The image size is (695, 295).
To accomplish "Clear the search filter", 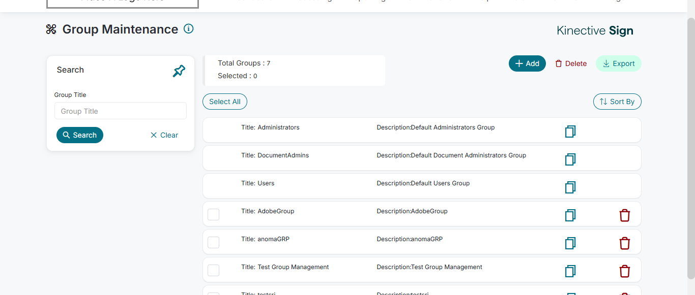I will [164, 135].
